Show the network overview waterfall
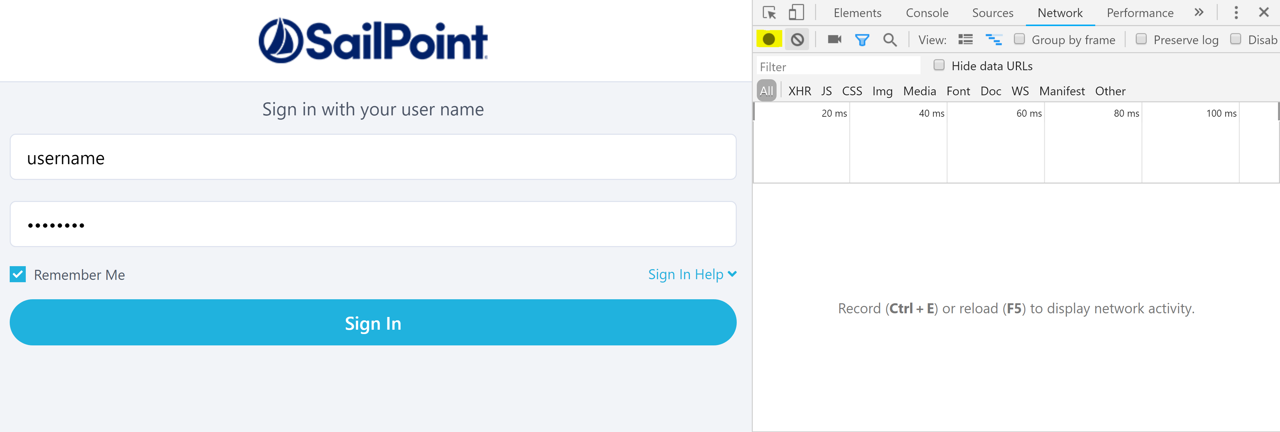Screen dimensions: 1280x432 point(994,40)
